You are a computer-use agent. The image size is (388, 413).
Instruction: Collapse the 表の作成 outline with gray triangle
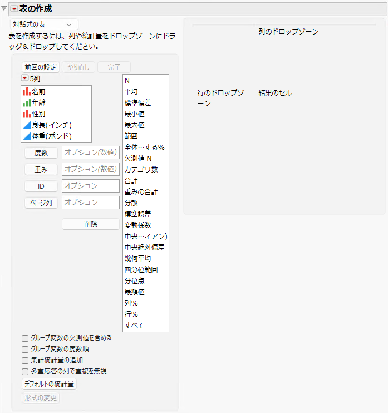point(4,8)
